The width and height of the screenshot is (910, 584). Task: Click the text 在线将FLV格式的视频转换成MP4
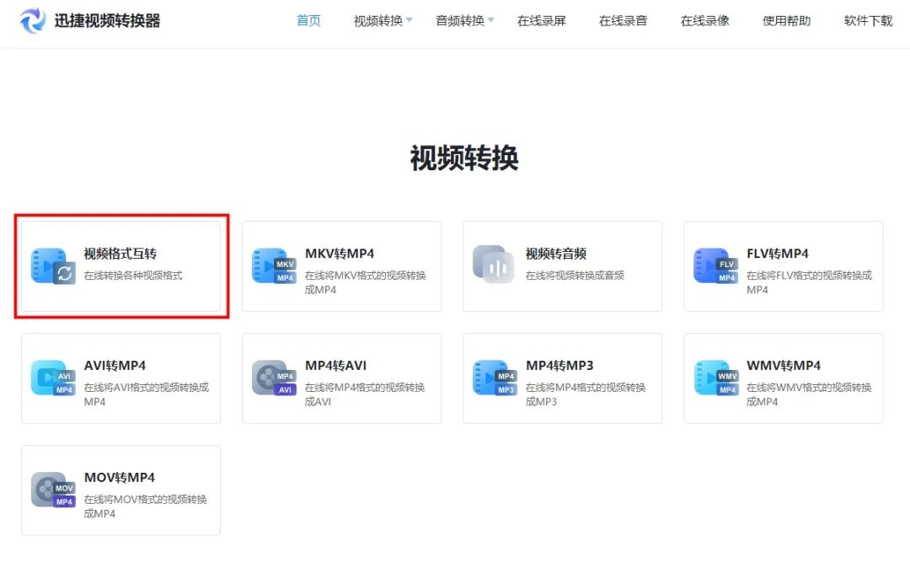809,282
